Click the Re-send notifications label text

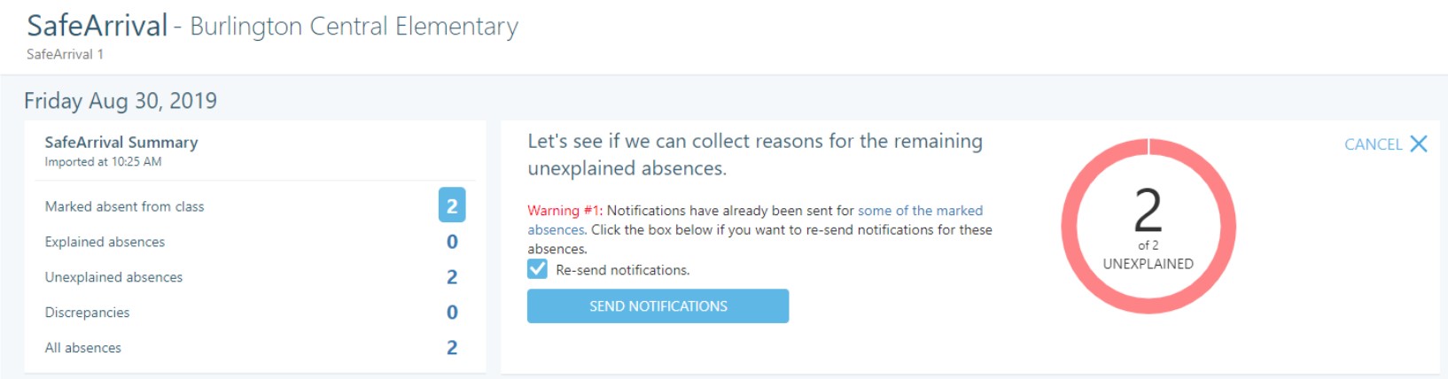[622, 270]
